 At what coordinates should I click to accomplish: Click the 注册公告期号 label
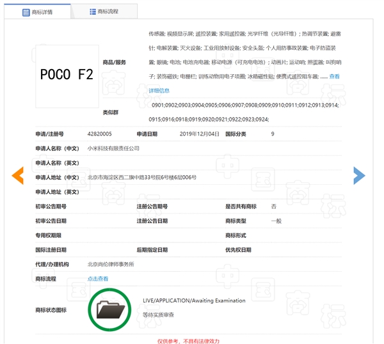[x=152, y=207]
